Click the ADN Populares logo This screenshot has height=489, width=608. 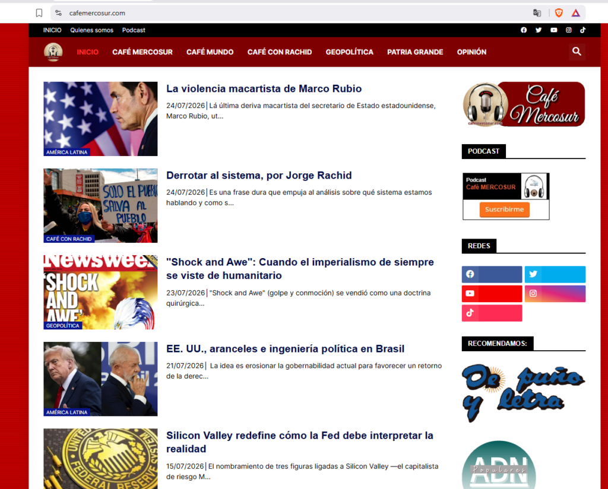[499, 465]
